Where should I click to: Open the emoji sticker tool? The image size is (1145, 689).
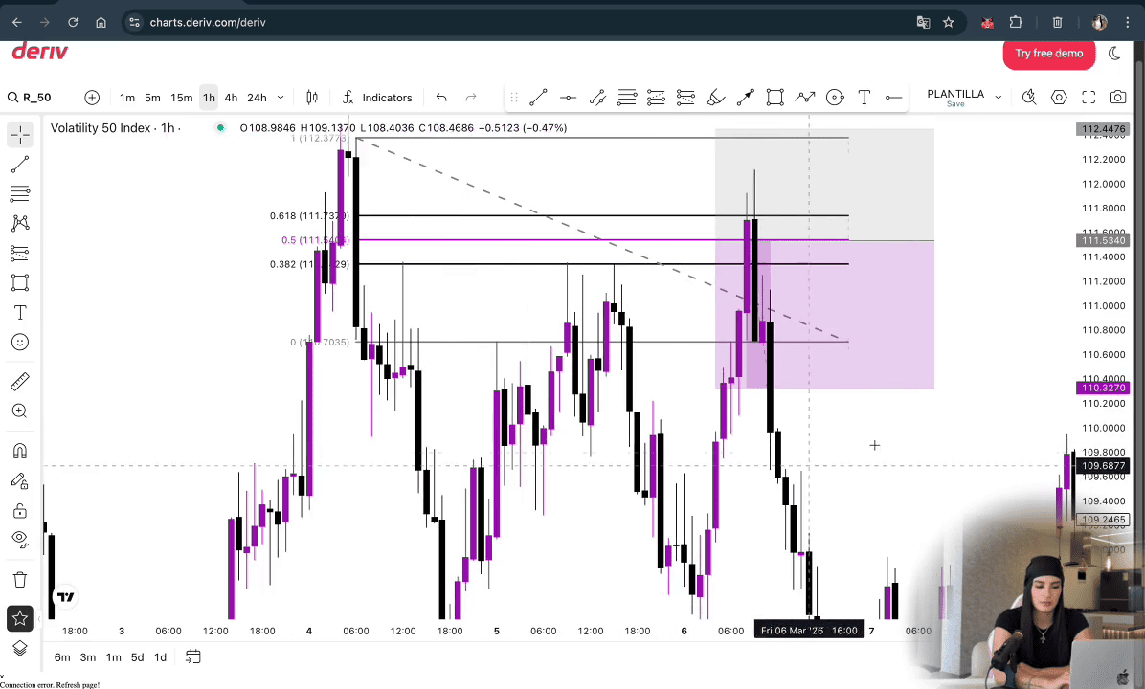(19, 342)
